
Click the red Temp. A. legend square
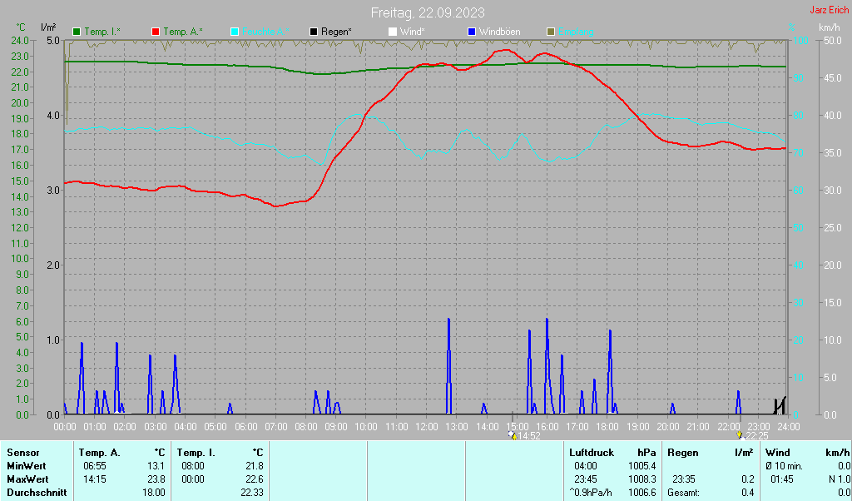pos(156,32)
